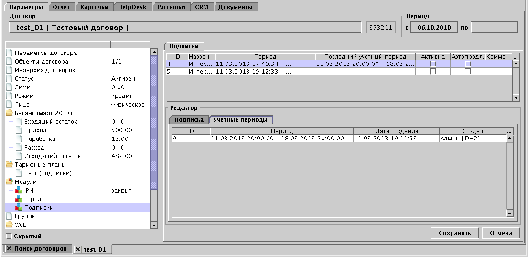Switch to the HelpDesk tab

[x=134, y=7]
